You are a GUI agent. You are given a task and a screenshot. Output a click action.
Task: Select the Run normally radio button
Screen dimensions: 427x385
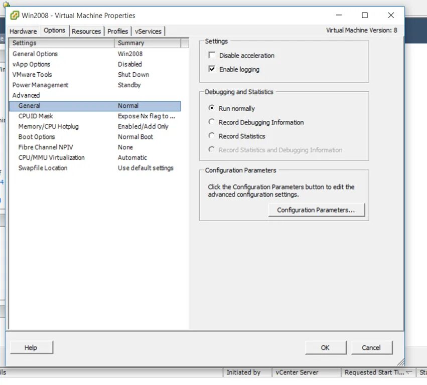pyautogui.click(x=211, y=108)
